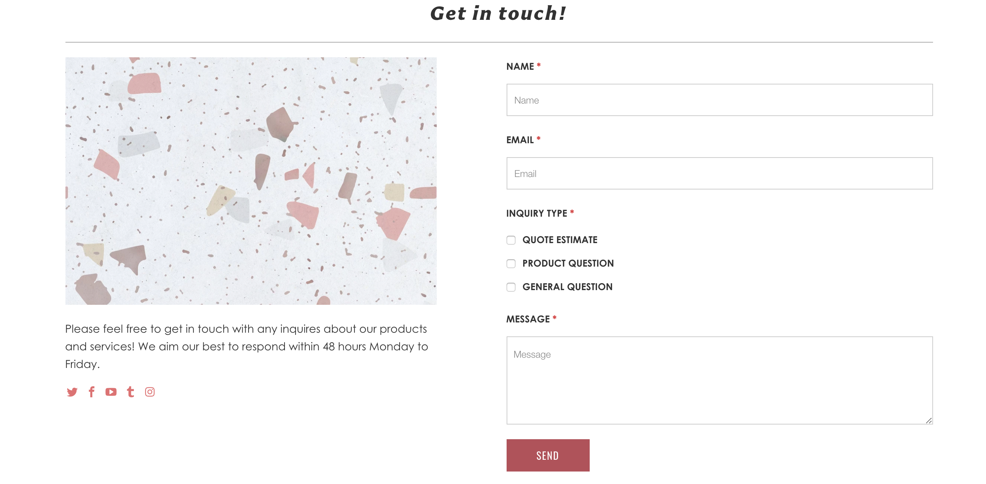Focus the Email input field
Screen dimensions: 986x484
coord(719,173)
